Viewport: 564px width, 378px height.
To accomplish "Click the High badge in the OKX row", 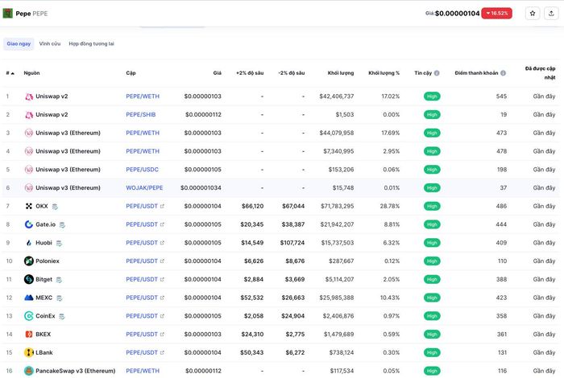I will (x=432, y=206).
